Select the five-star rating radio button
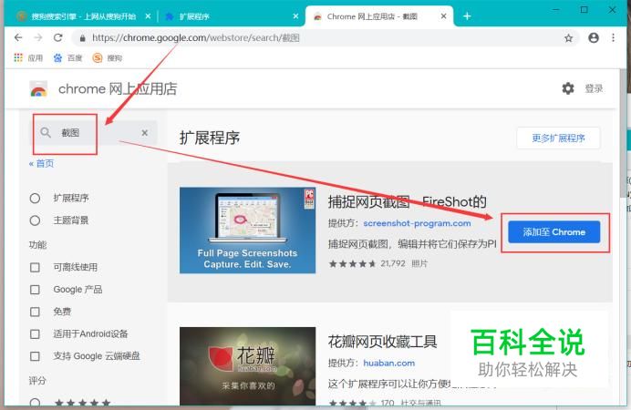Screen dimensions: 631x410 35,403
